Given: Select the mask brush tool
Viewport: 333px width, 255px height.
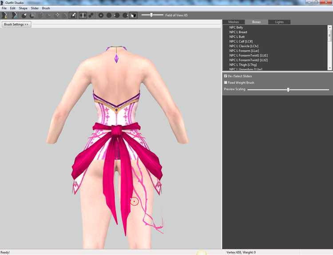Looking at the screenshot, I should [32, 15].
